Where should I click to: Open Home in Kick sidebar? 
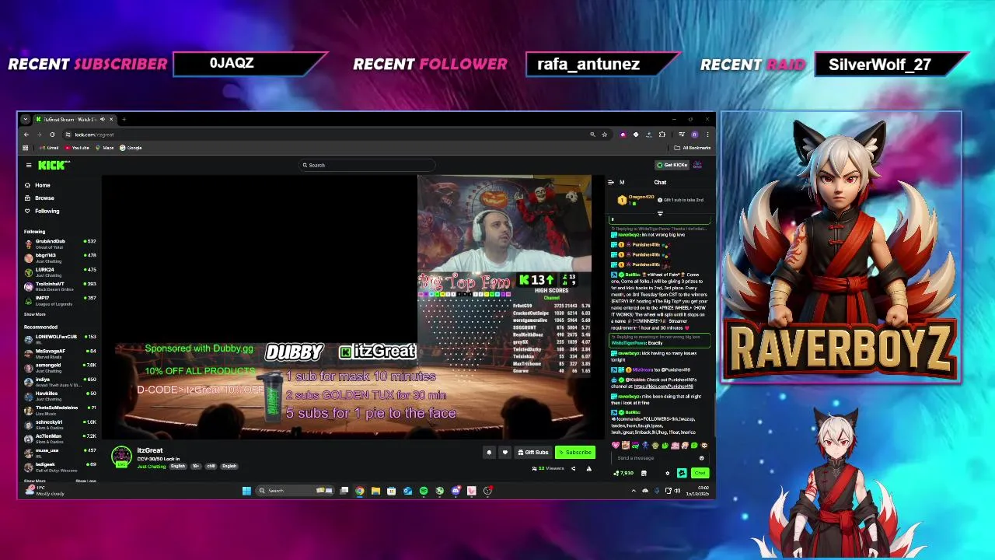click(x=37, y=185)
